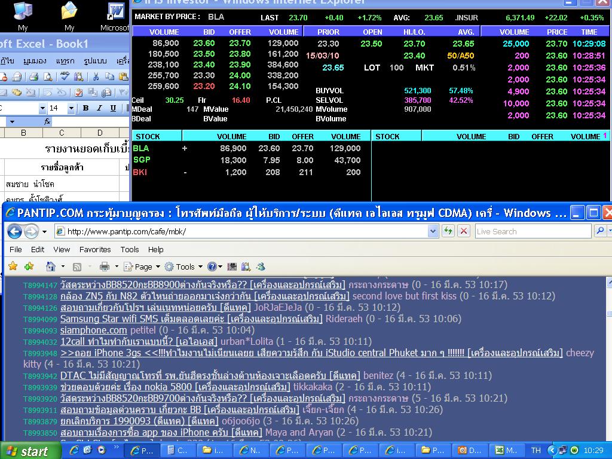Open Favorites Center star icon

(x=13, y=266)
